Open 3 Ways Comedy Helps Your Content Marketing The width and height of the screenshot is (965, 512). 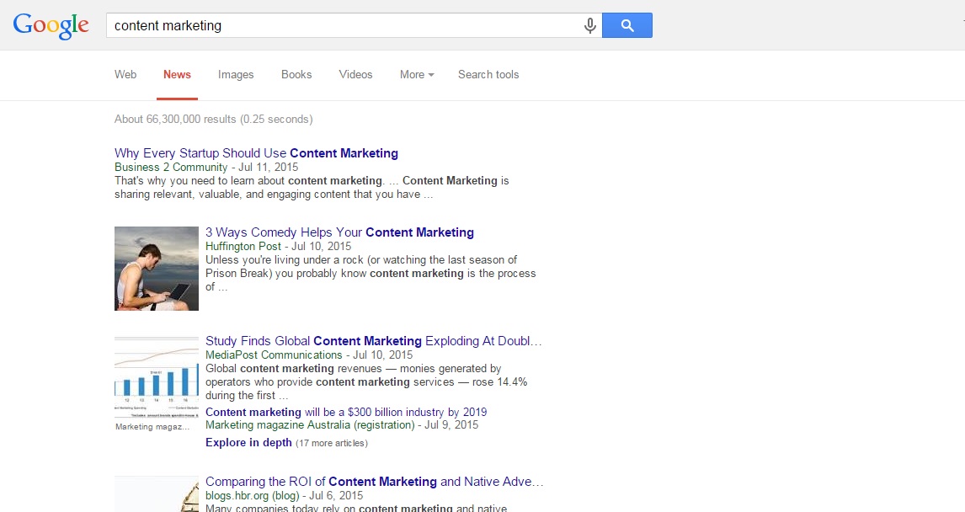pos(339,232)
